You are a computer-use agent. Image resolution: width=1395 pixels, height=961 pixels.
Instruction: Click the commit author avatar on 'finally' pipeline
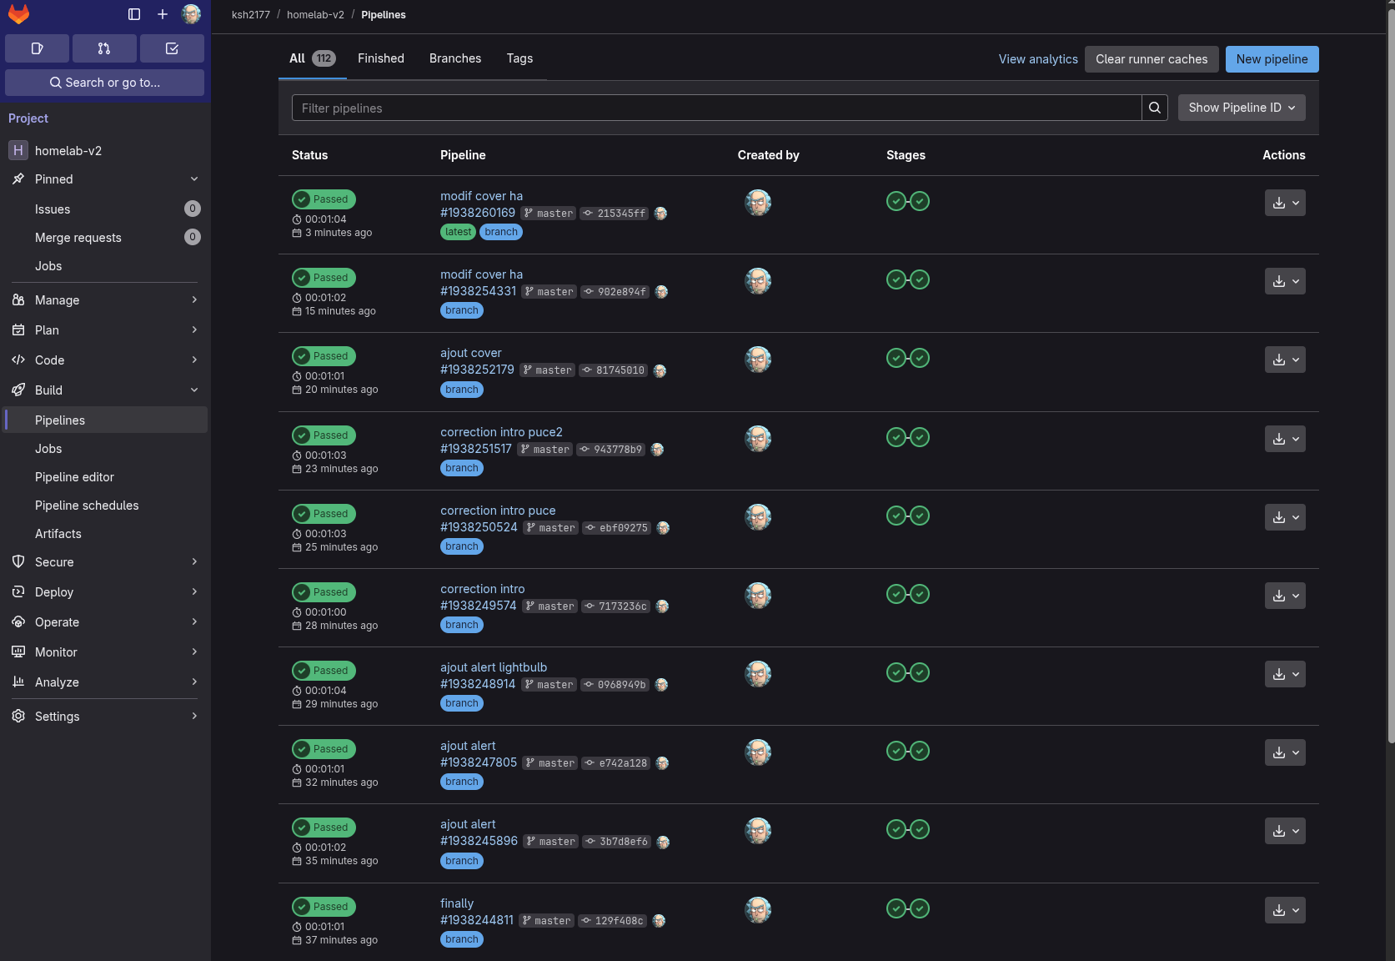click(x=658, y=921)
